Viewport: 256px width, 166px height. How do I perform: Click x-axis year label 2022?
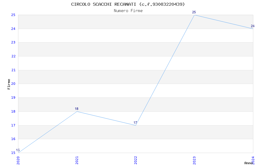pyautogui.click(x=136, y=161)
